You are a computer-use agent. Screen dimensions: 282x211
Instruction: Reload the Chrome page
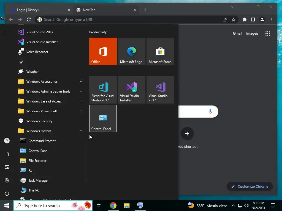point(29,20)
